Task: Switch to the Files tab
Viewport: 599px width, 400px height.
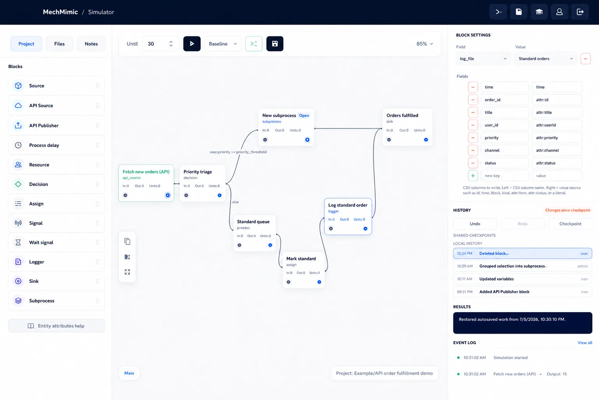Action: pyautogui.click(x=59, y=44)
